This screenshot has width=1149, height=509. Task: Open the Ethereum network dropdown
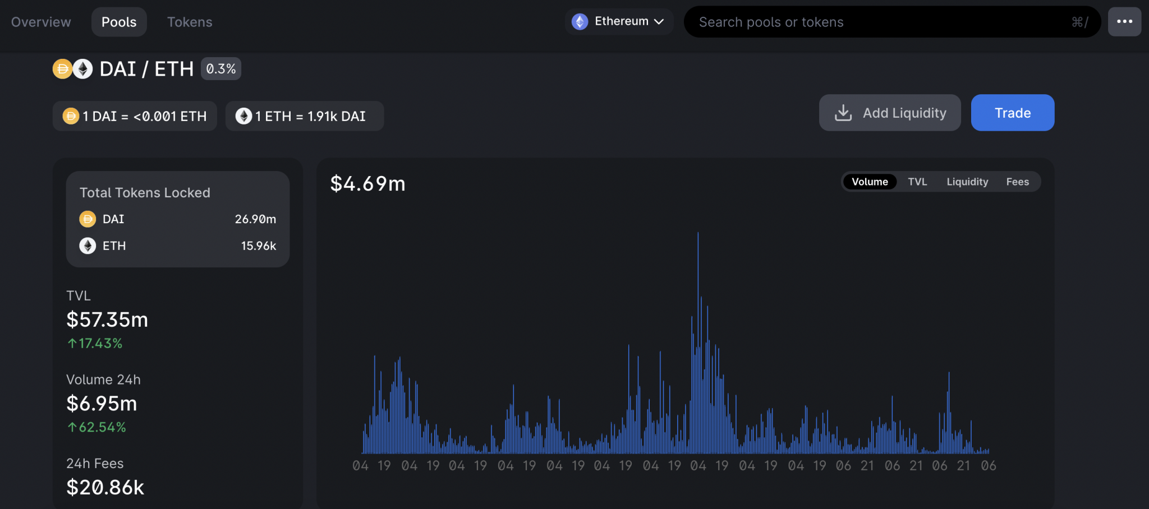tap(619, 21)
